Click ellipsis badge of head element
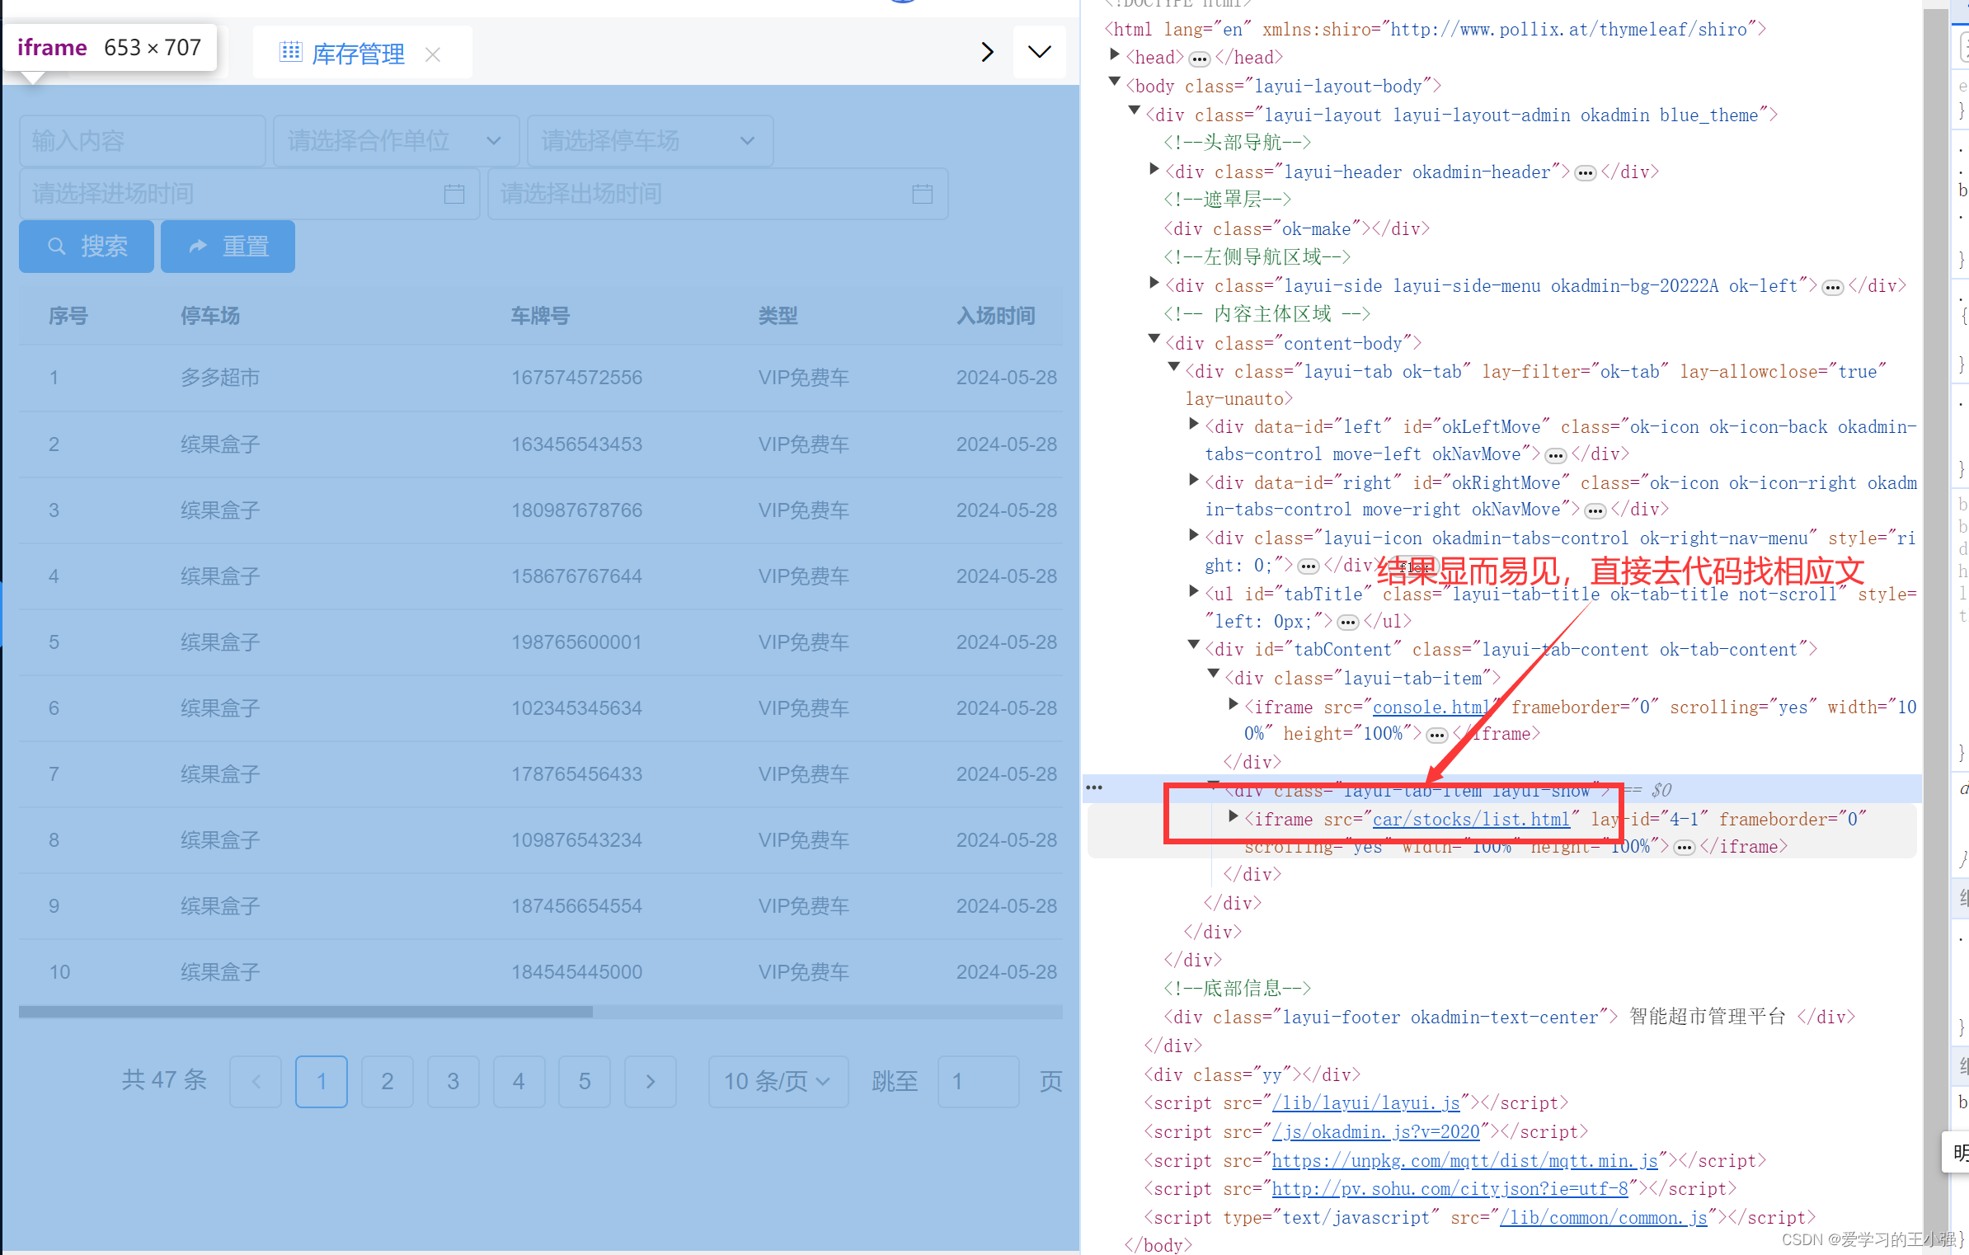This screenshot has height=1255, width=1969. (x=1200, y=59)
